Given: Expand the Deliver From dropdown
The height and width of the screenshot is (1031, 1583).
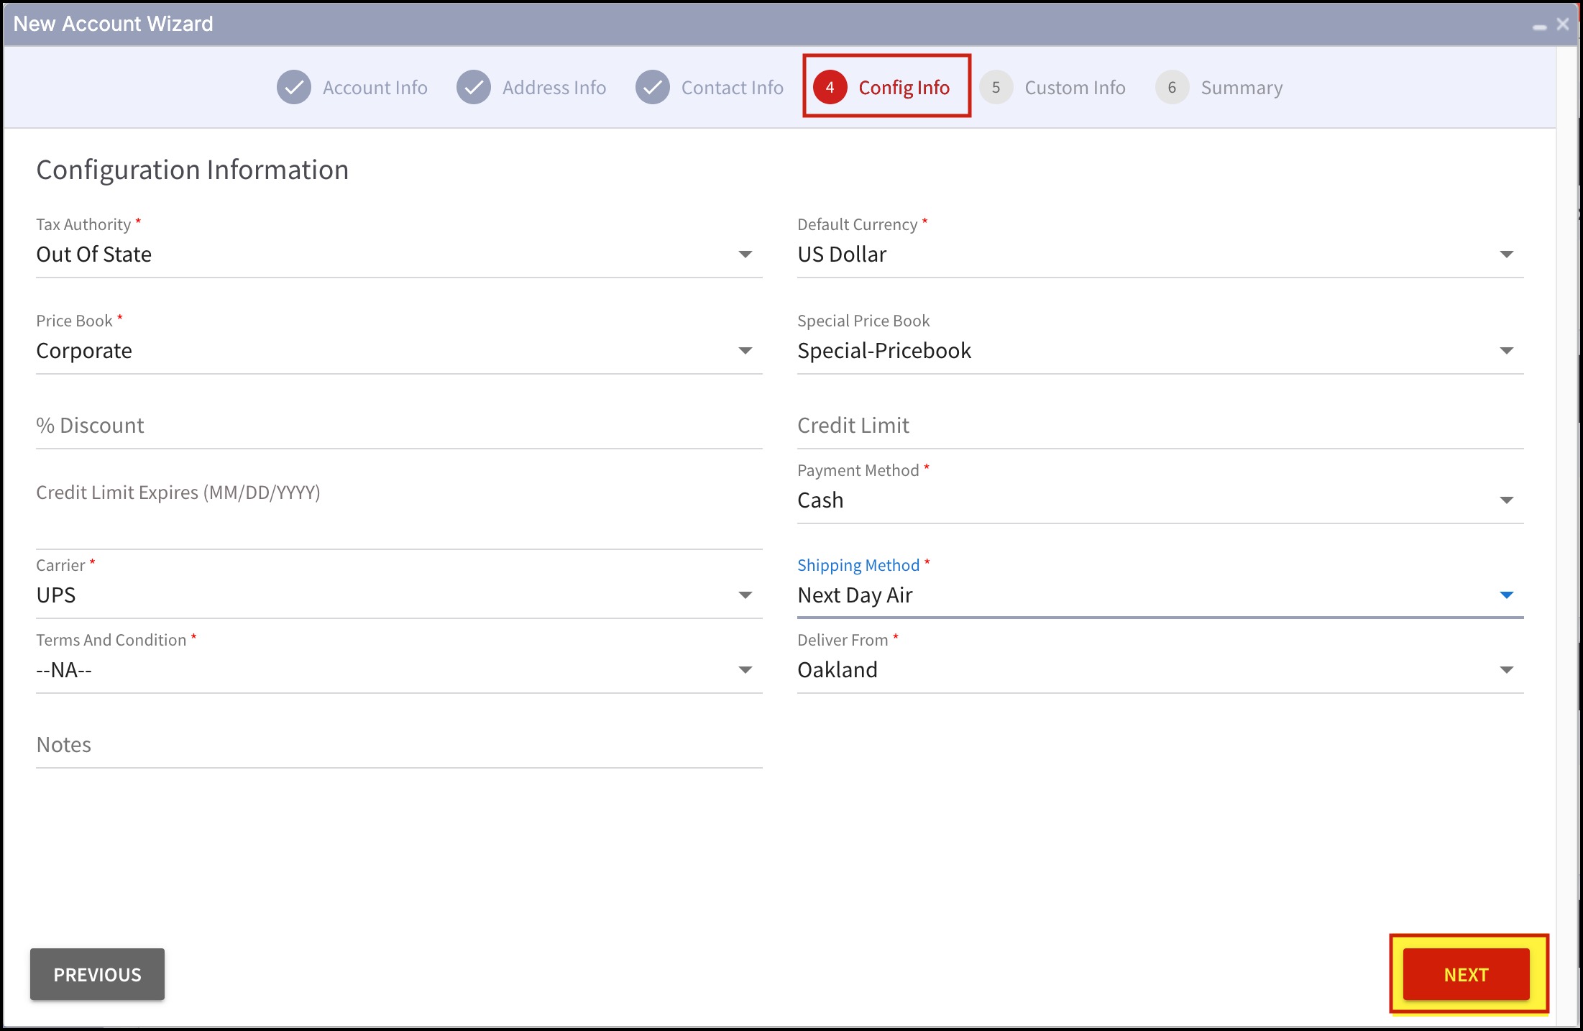Looking at the screenshot, I should click(1507, 670).
